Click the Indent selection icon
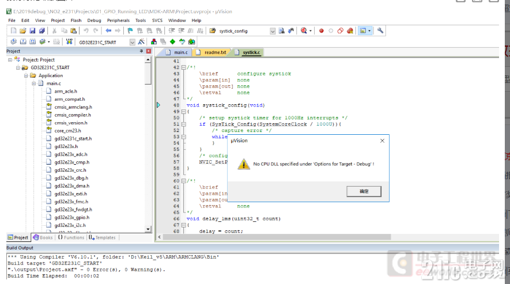This screenshot has width=510, height=284. 172,31
